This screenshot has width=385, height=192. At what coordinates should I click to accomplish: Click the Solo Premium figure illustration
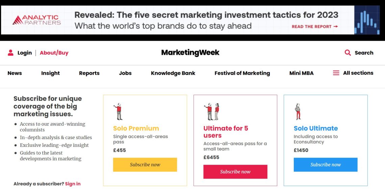click(118, 111)
